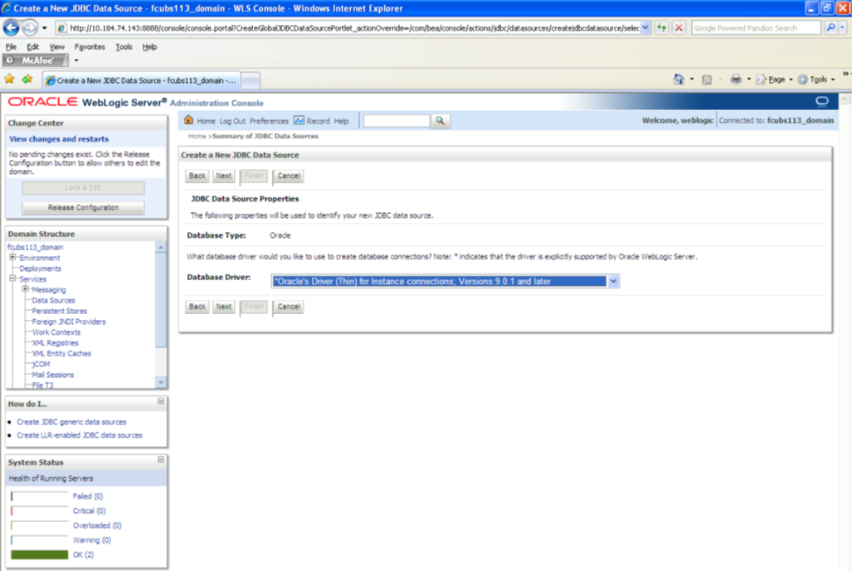
Task: Click the Record icon in console toolbar
Action: 299,120
